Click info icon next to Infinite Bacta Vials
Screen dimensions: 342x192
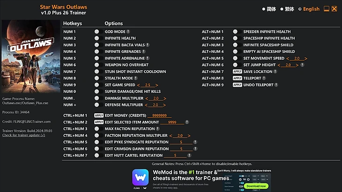[x=148, y=45]
